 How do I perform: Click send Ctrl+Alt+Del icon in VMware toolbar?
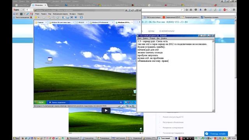coord(44,17)
